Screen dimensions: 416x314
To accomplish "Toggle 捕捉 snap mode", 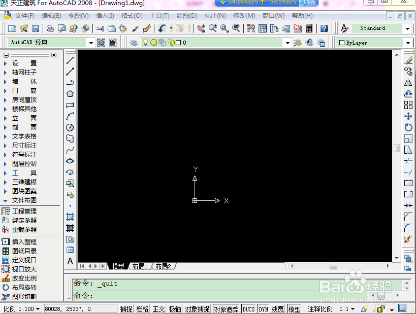I will click(x=126, y=309).
